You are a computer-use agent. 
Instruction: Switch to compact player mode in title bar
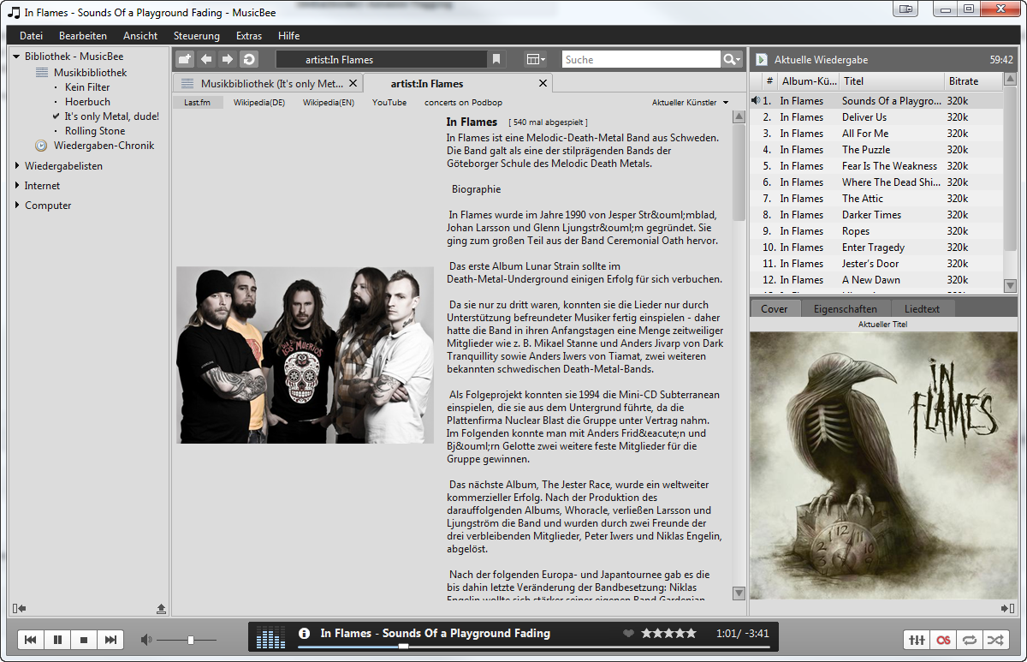(x=905, y=9)
